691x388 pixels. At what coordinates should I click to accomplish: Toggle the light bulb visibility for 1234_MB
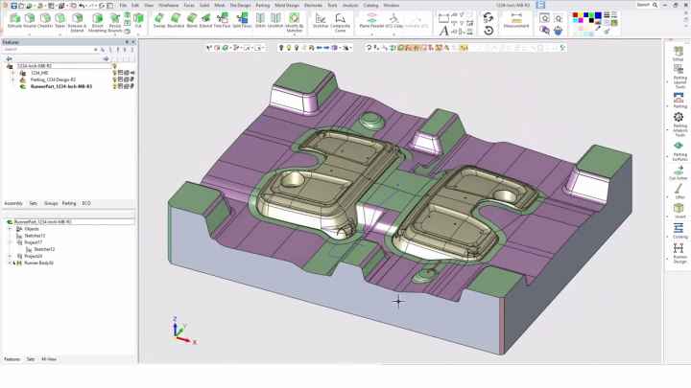(114, 73)
